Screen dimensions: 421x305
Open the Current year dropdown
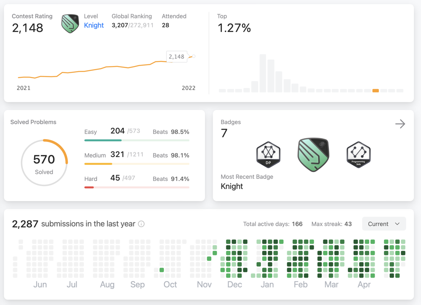[384, 224]
